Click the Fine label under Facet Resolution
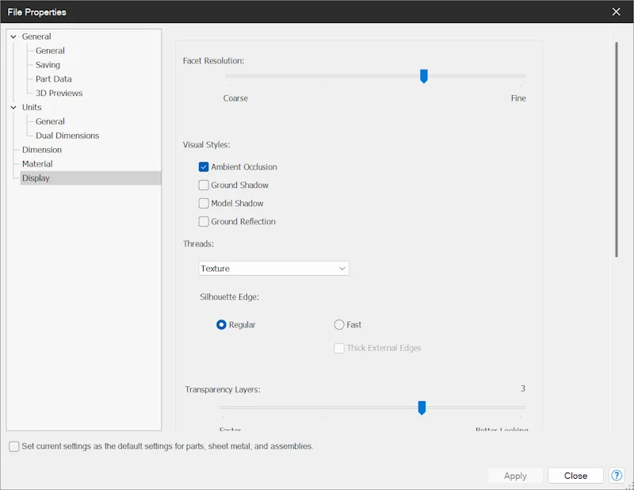Screen dimensions: 634x490 coord(518,98)
